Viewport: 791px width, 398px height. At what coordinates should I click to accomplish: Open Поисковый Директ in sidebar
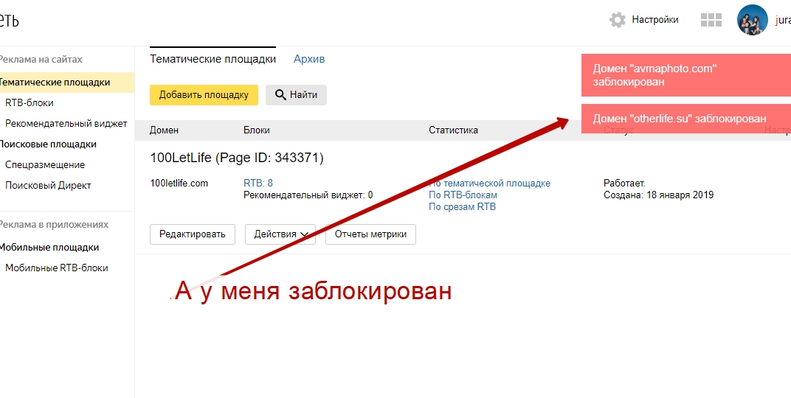coord(48,186)
